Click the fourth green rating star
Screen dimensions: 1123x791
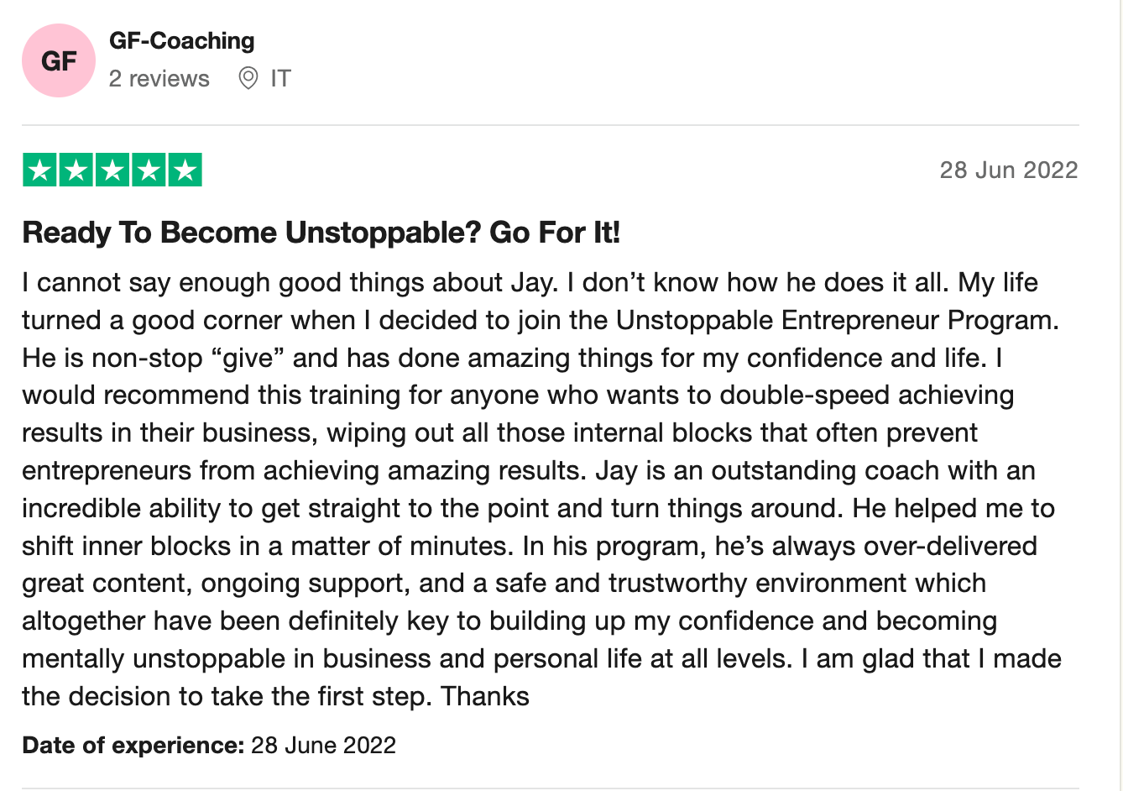click(x=149, y=170)
